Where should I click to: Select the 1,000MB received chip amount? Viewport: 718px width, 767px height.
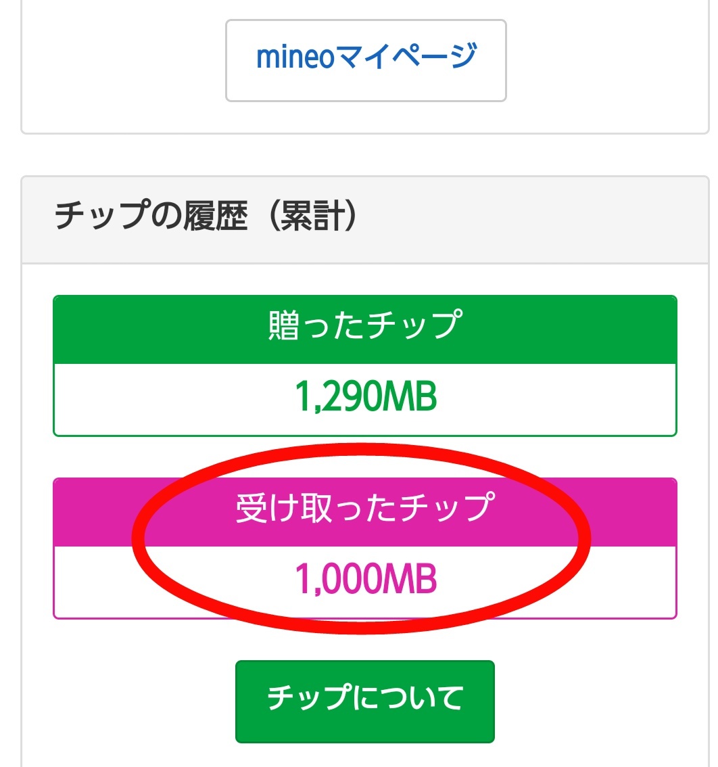pos(365,580)
